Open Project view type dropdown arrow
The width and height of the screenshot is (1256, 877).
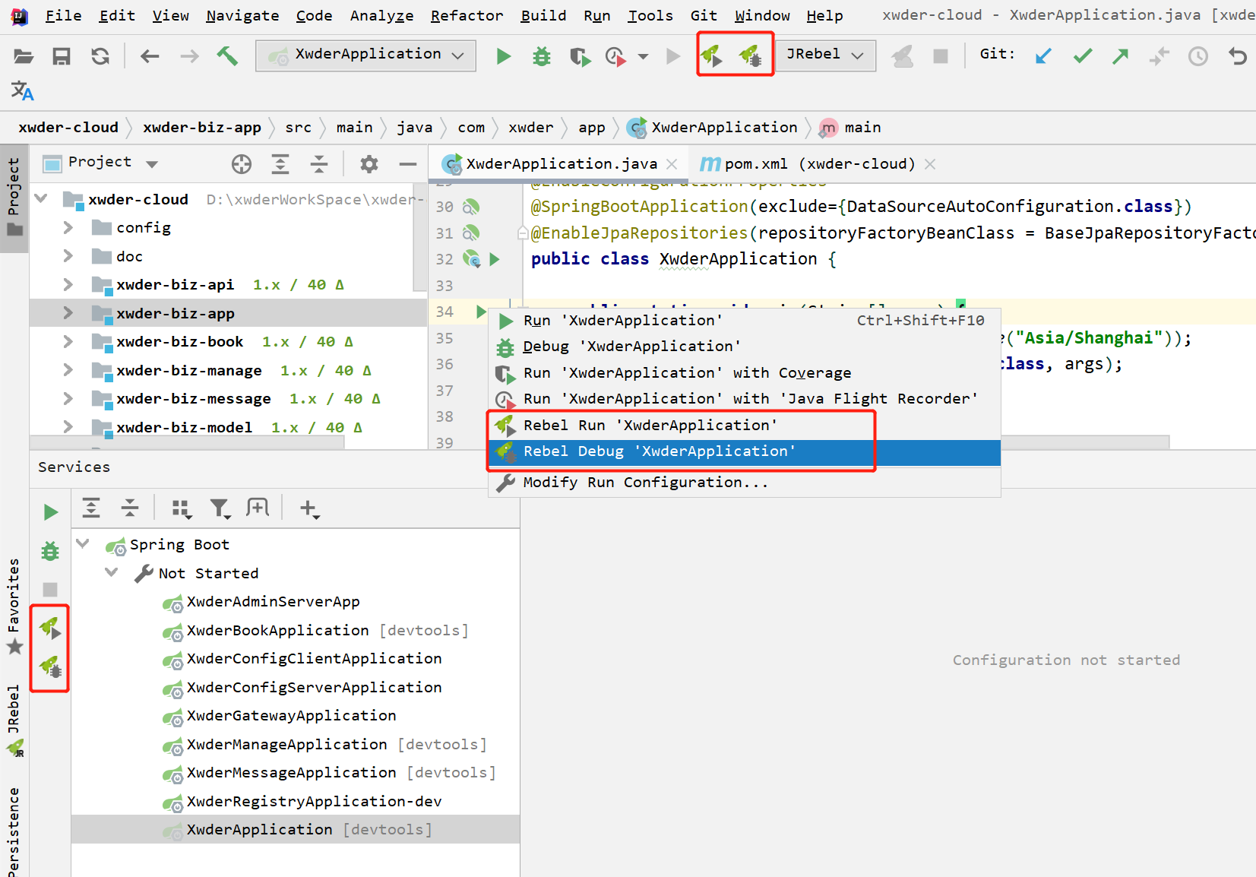click(152, 164)
